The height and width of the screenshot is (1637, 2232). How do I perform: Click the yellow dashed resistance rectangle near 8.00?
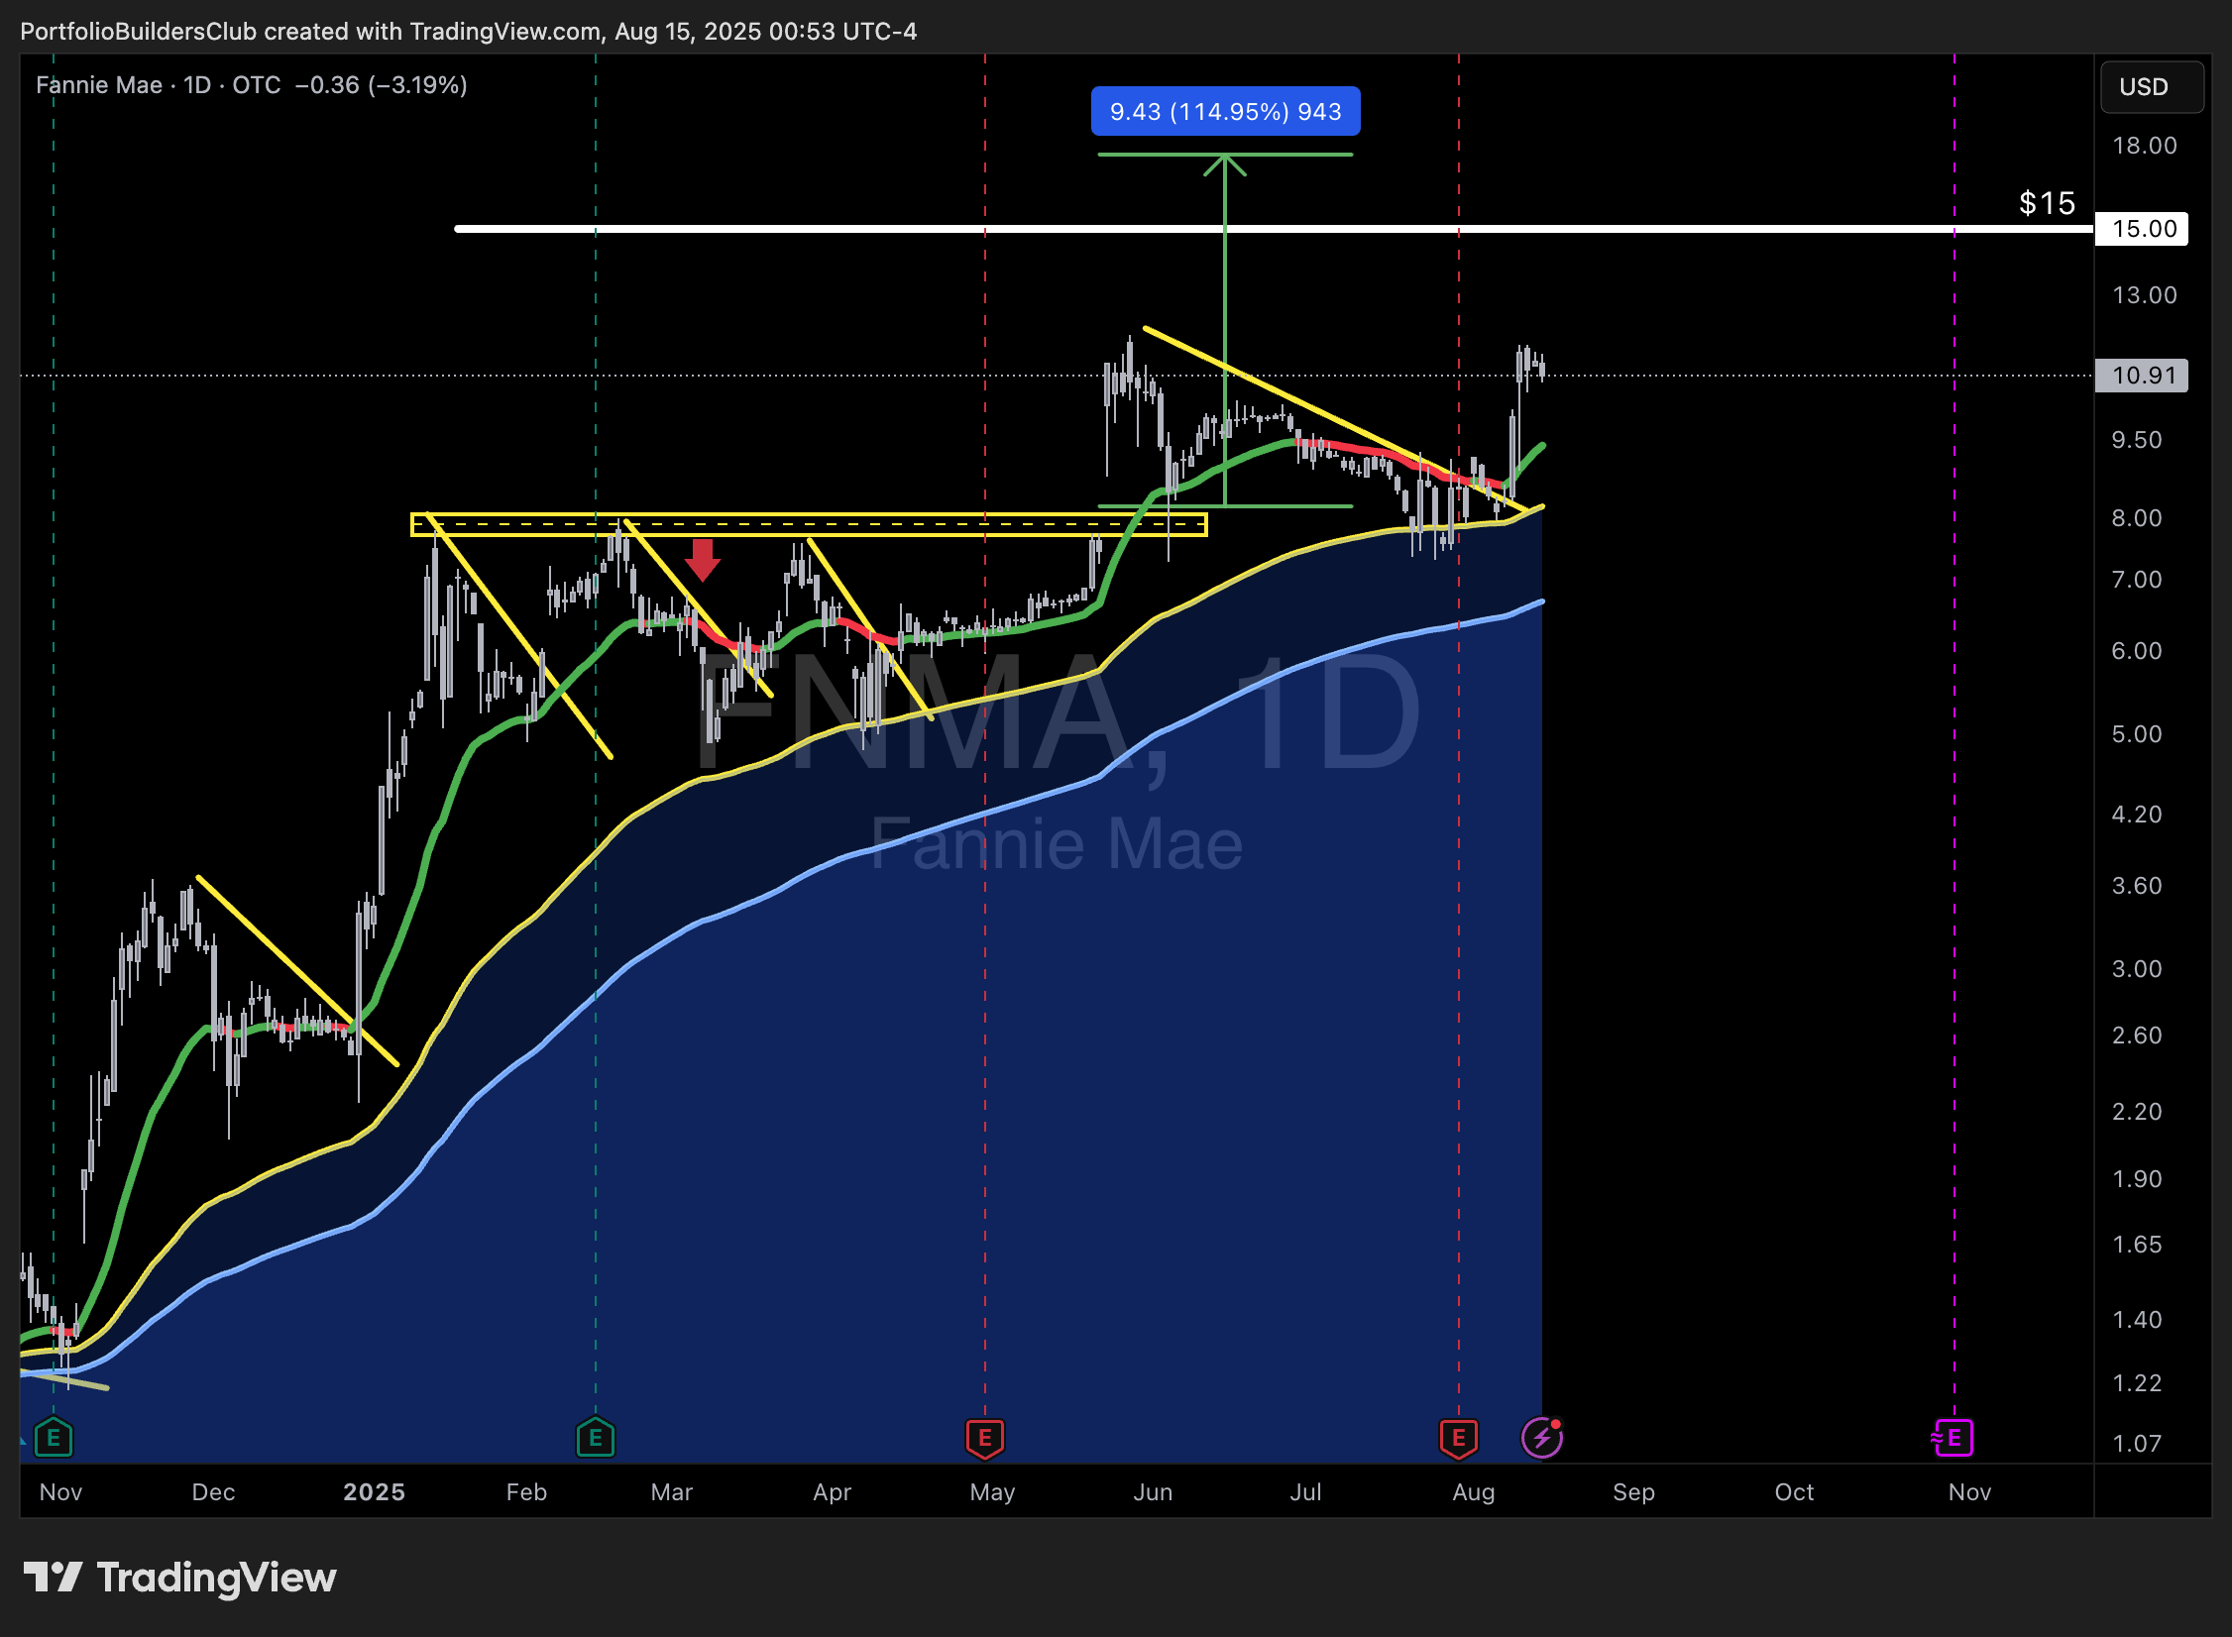click(809, 524)
